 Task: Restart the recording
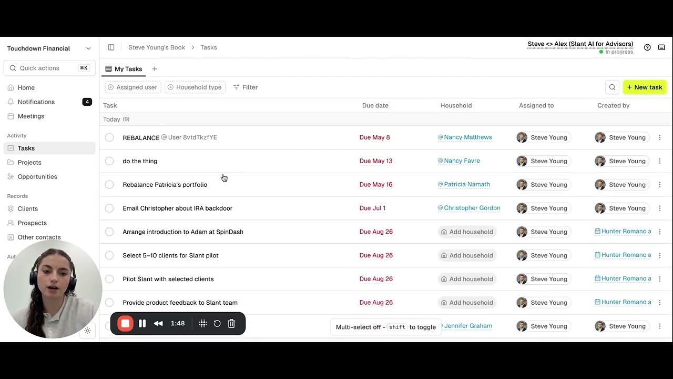coord(217,324)
